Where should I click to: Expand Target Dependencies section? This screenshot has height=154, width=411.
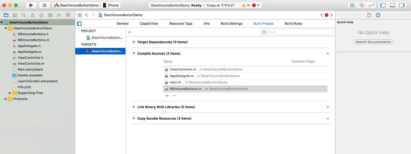click(134, 42)
